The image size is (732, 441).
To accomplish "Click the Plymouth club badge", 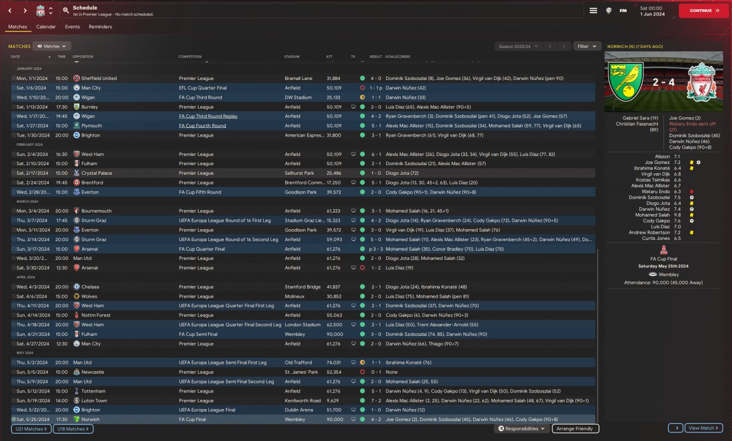I will click(x=77, y=126).
